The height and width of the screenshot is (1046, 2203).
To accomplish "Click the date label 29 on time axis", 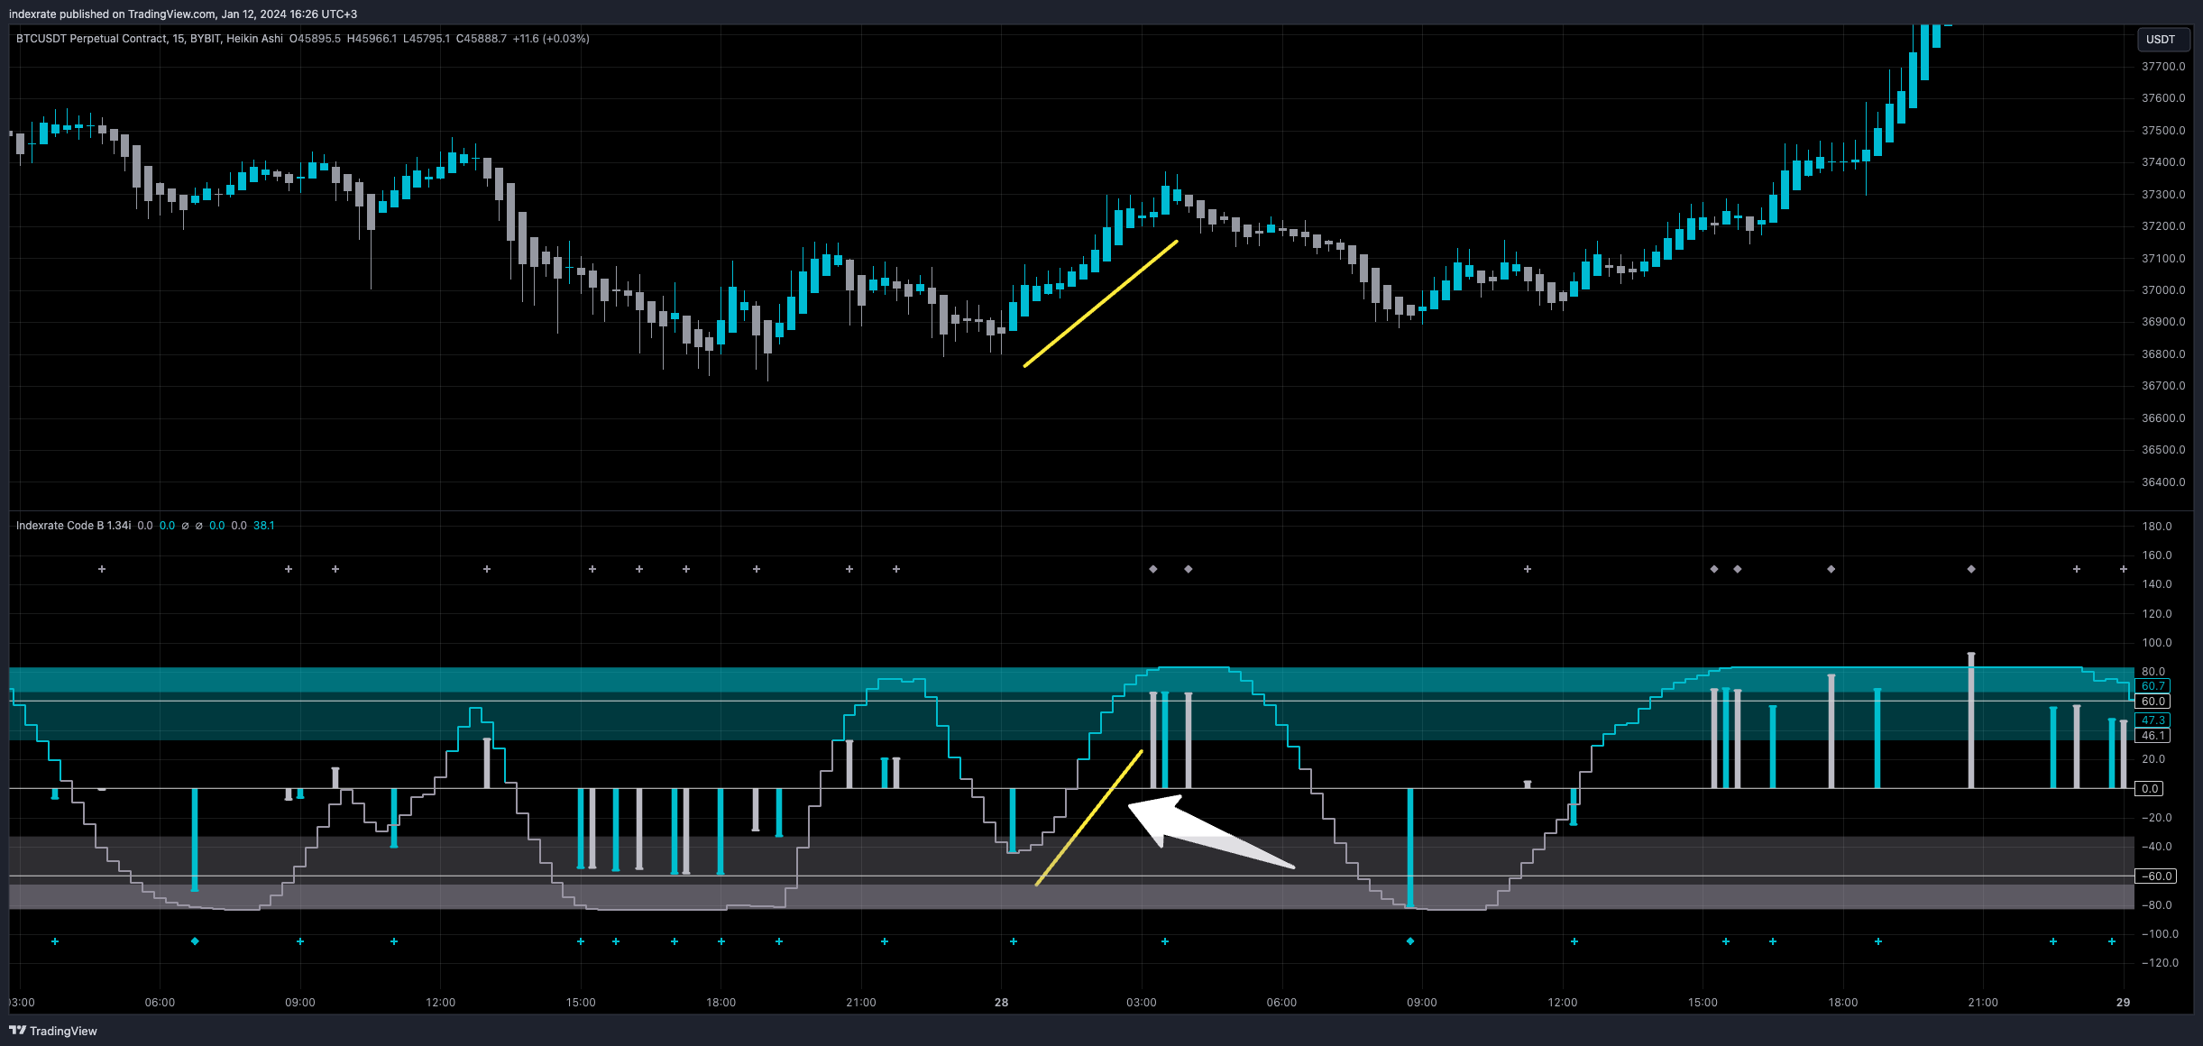I will coord(2123,1003).
